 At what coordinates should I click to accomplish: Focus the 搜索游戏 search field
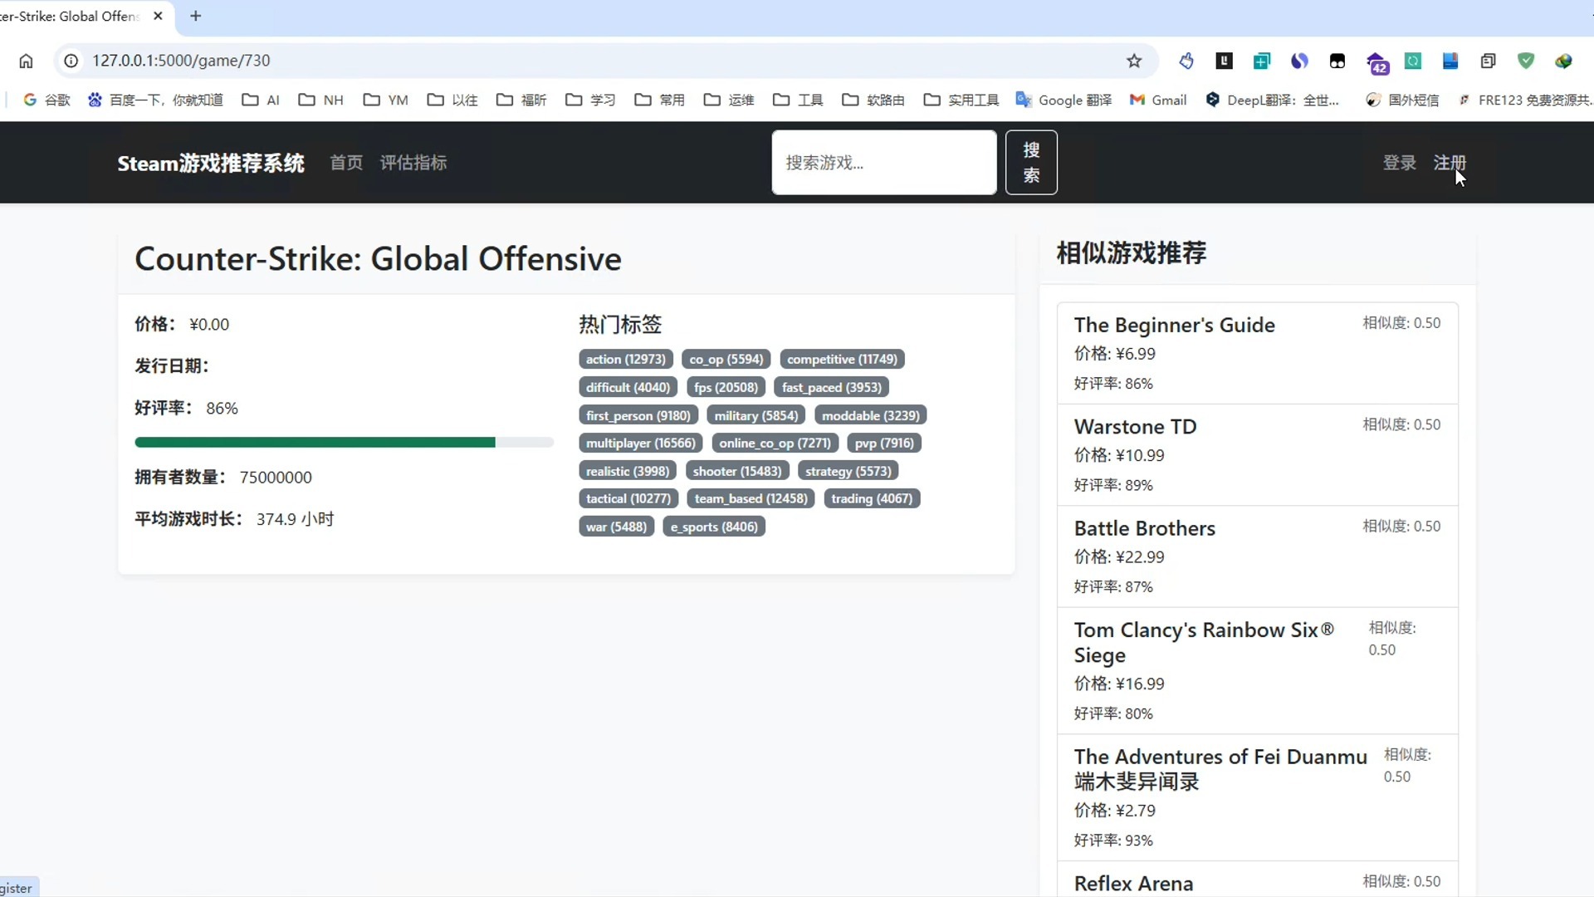coord(884,163)
